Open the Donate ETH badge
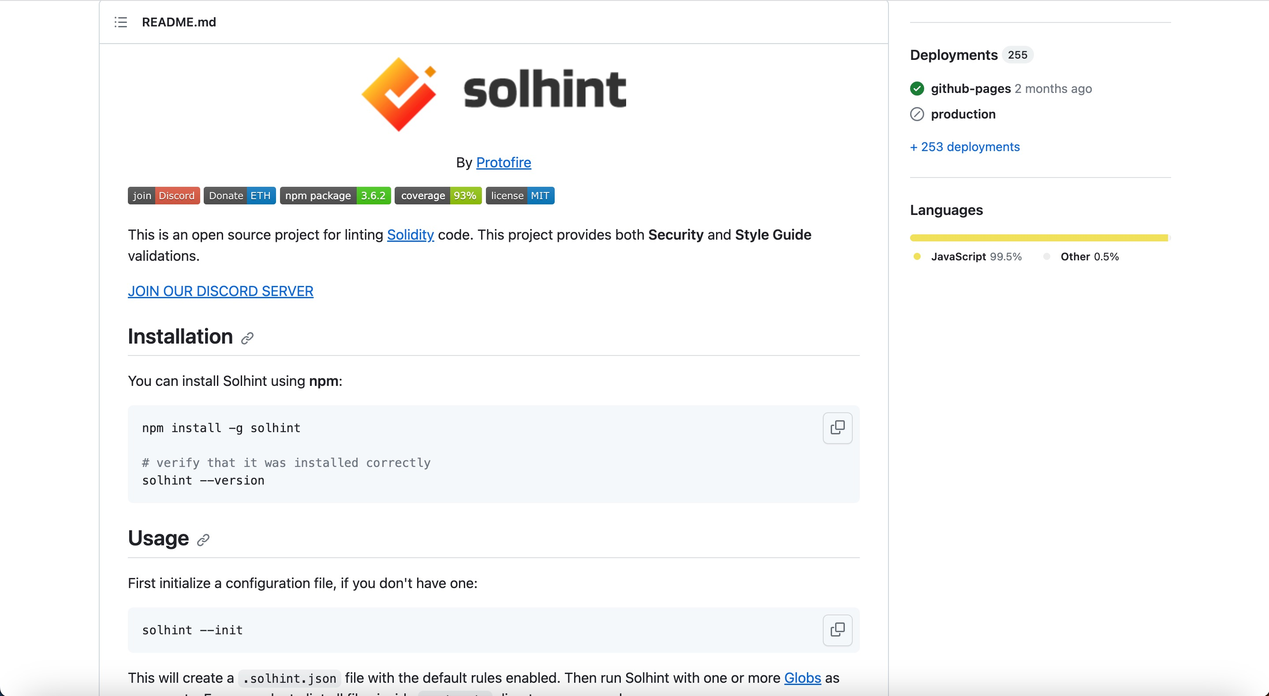The width and height of the screenshot is (1269, 696). click(239, 196)
